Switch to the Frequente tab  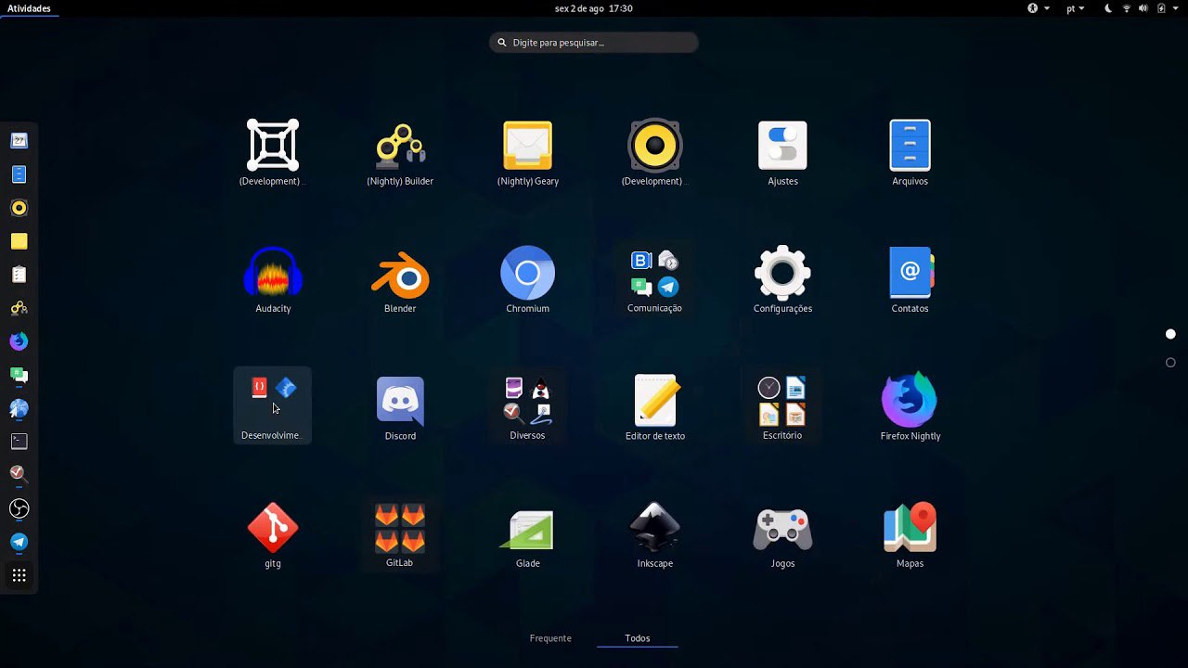pyautogui.click(x=550, y=638)
